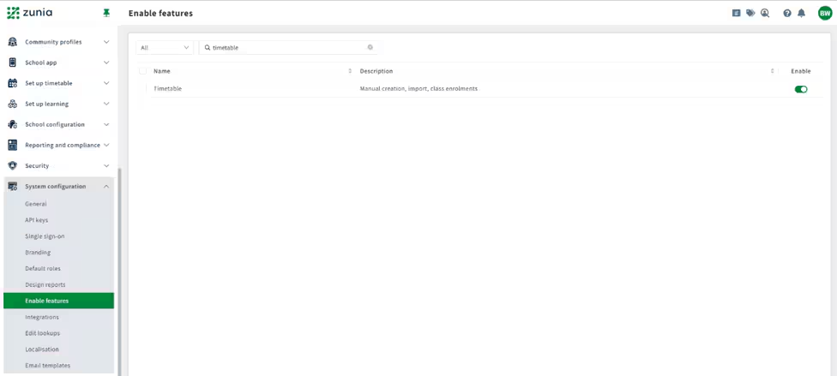
Task: Collapse the System configuration section
Action: point(58,186)
